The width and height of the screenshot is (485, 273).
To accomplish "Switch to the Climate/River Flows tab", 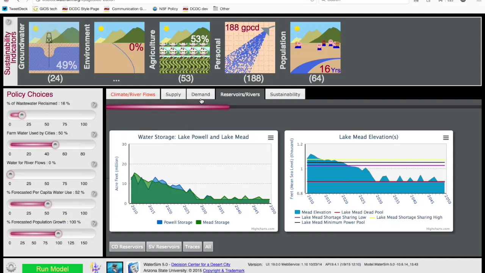I will (x=133, y=94).
